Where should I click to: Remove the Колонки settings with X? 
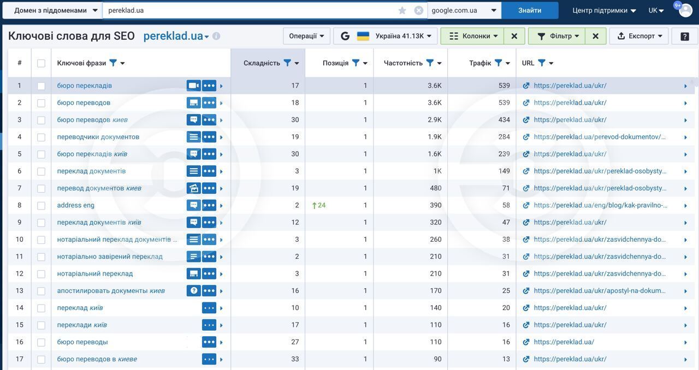514,36
